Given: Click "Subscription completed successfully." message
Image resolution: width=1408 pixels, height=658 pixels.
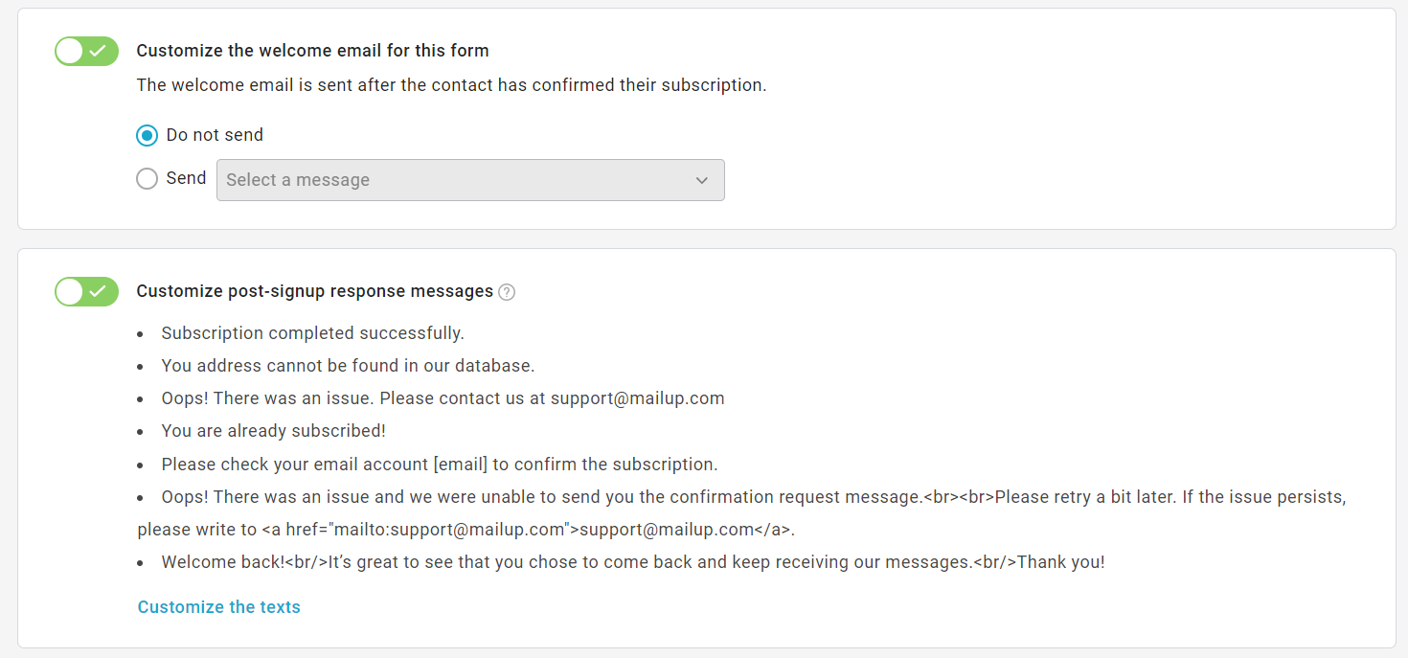Looking at the screenshot, I should [312, 333].
